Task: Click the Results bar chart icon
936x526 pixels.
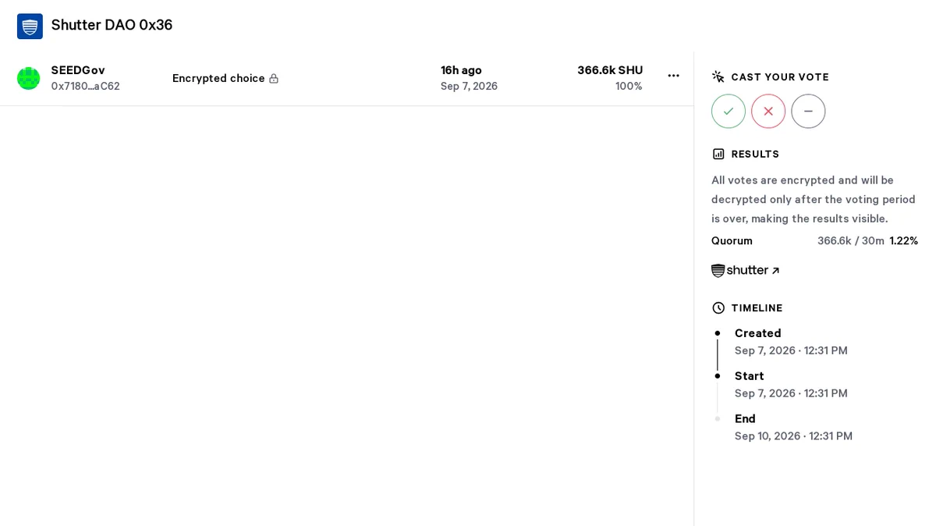Action: pos(718,154)
